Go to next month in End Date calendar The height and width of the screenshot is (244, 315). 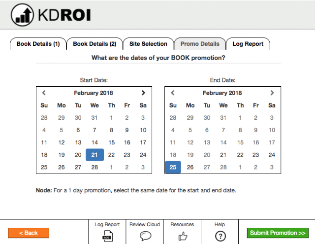coord(272,93)
